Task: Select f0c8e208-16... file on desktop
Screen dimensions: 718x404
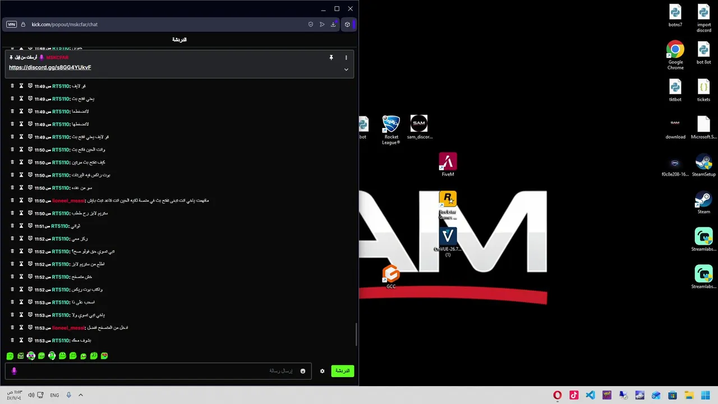Action: (x=675, y=167)
